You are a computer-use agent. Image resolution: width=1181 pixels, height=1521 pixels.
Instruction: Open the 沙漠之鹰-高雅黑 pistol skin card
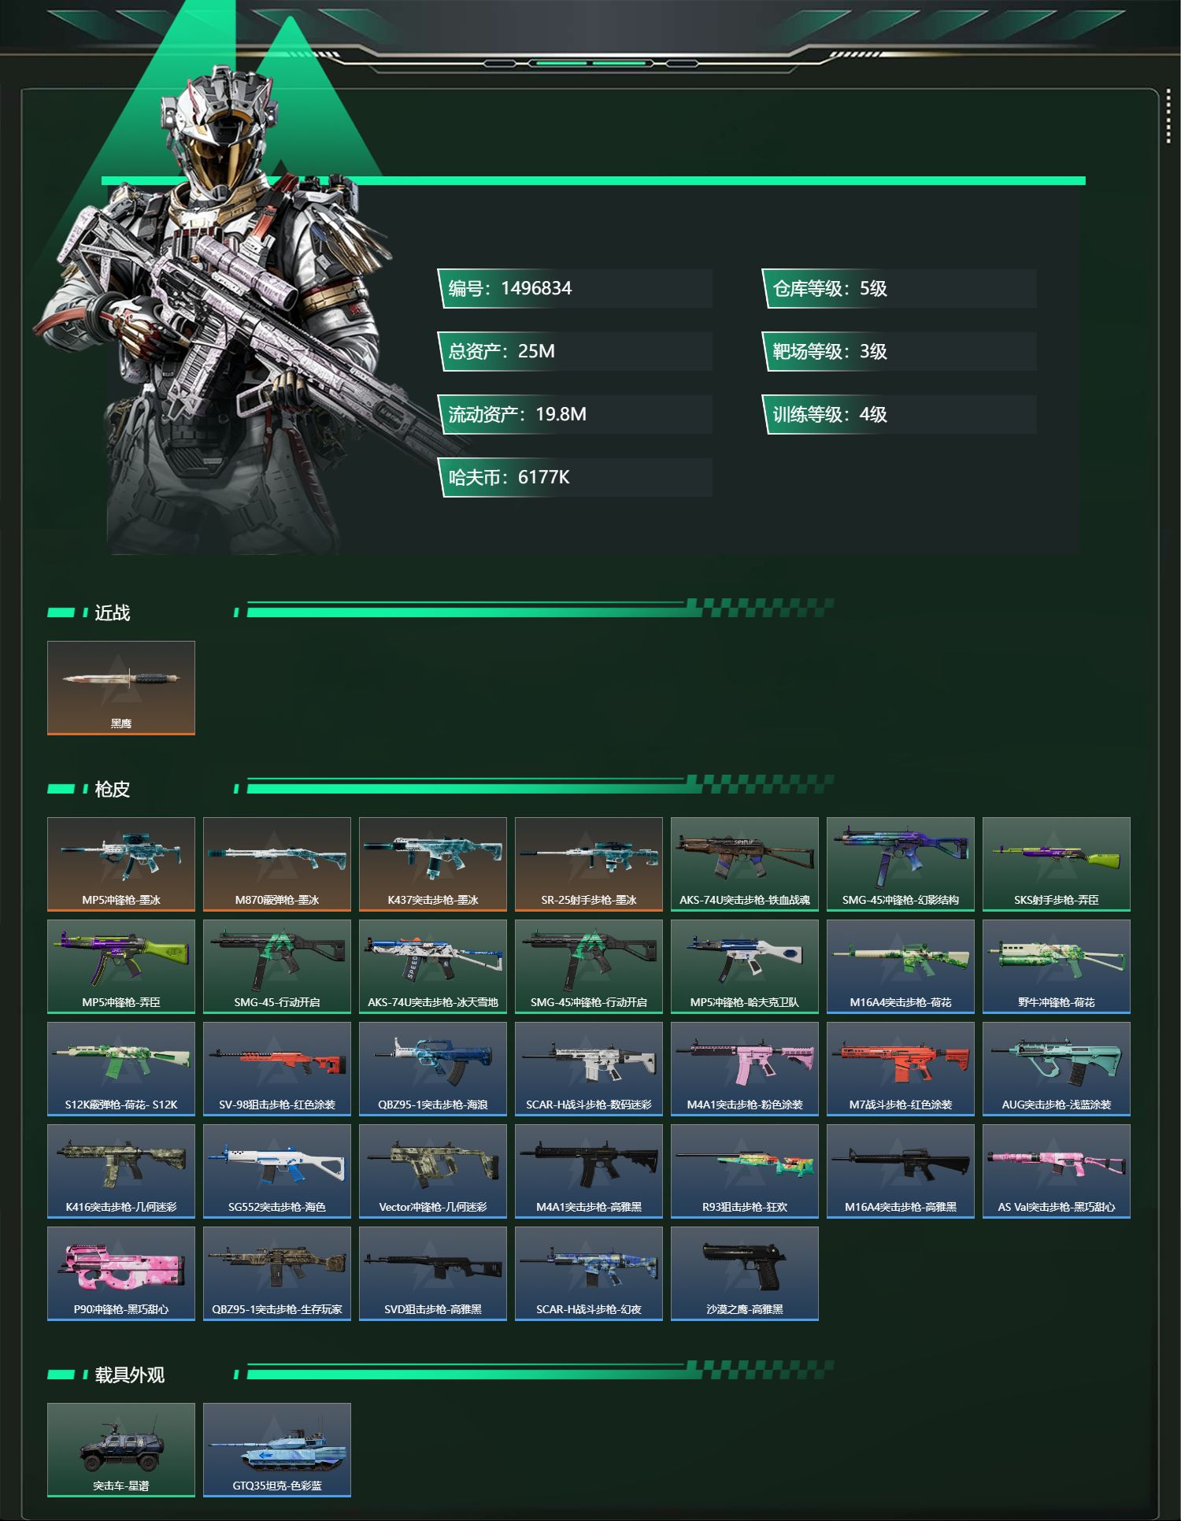coord(745,1274)
